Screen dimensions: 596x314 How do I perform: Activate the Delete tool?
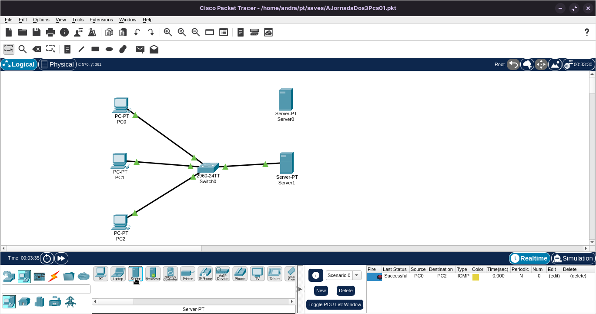(37, 49)
